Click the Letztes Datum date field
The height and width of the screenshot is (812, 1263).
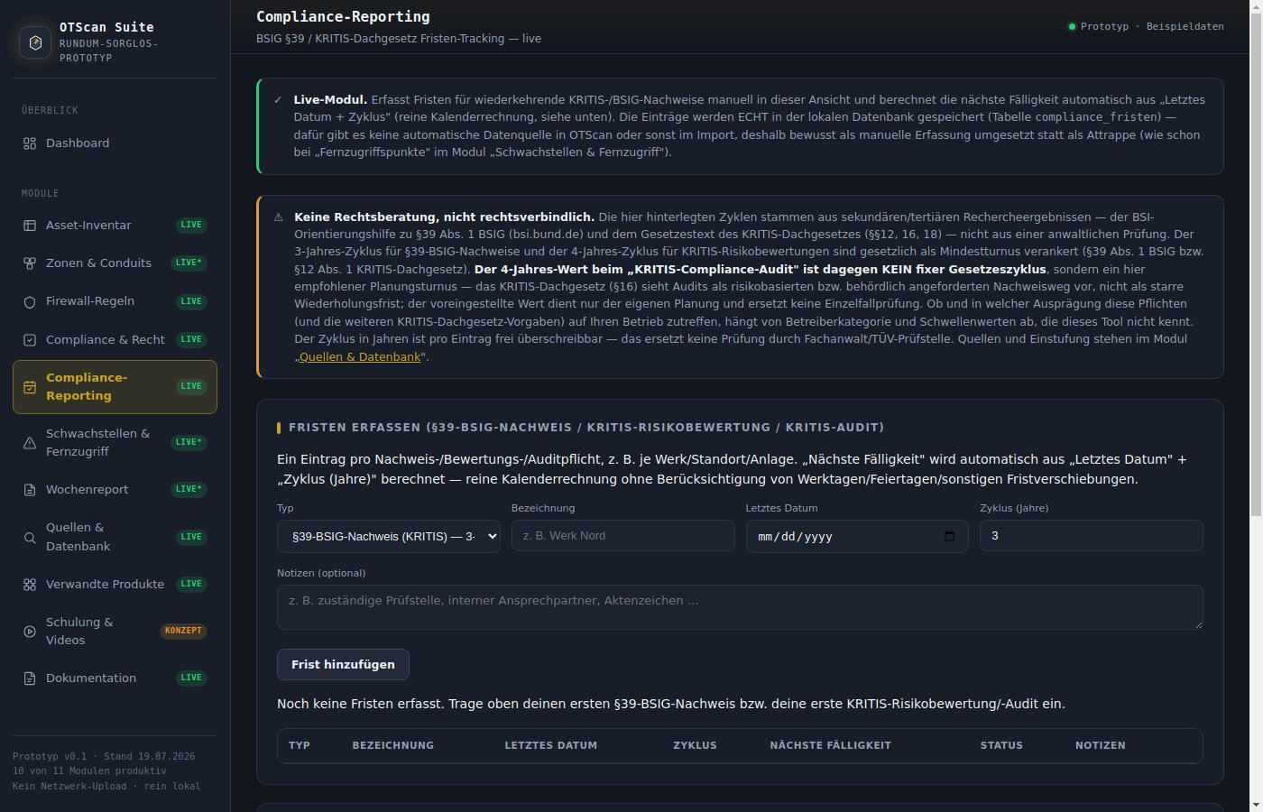pos(857,536)
